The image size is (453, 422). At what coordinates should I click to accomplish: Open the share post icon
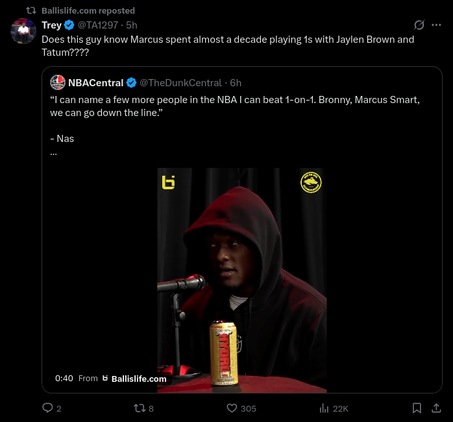(x=436, y=408)
